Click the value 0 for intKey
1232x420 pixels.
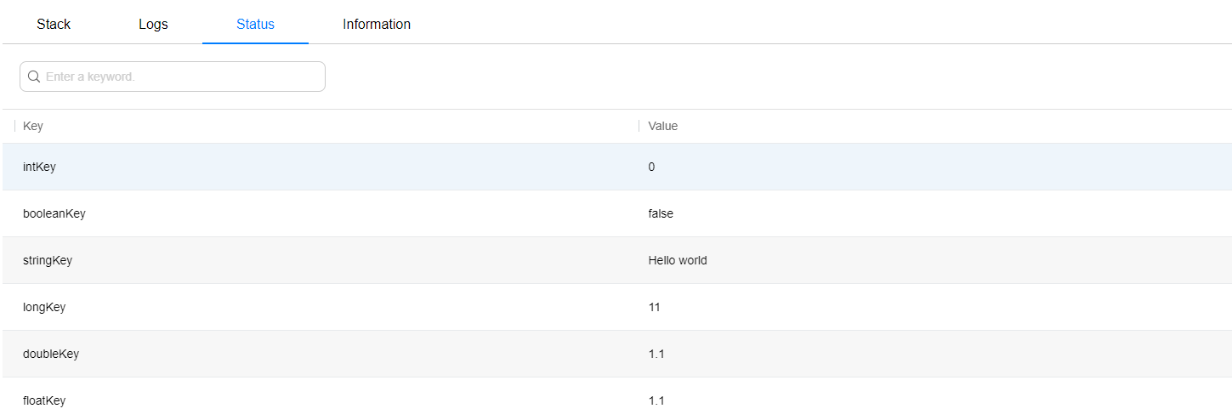coord(651,167)
